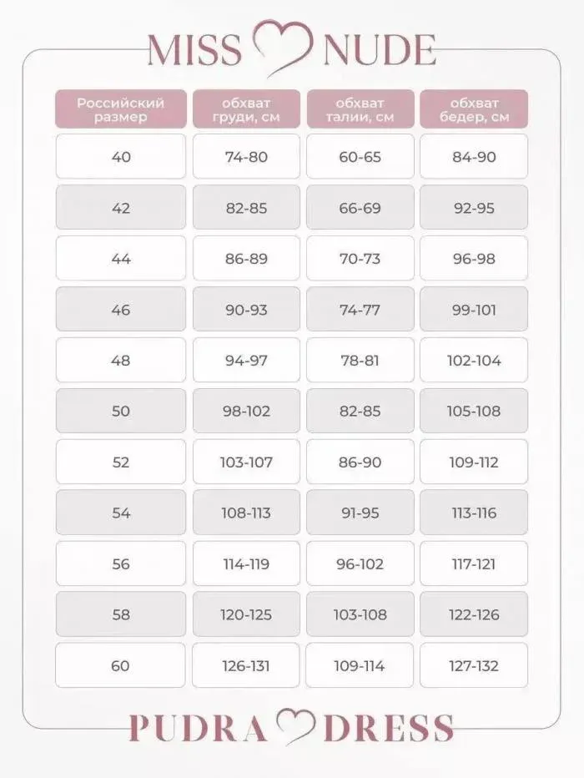This screenshot has height=778, width=584.
Task: Select hip value 102-104
Action: (x=474, y=360)
